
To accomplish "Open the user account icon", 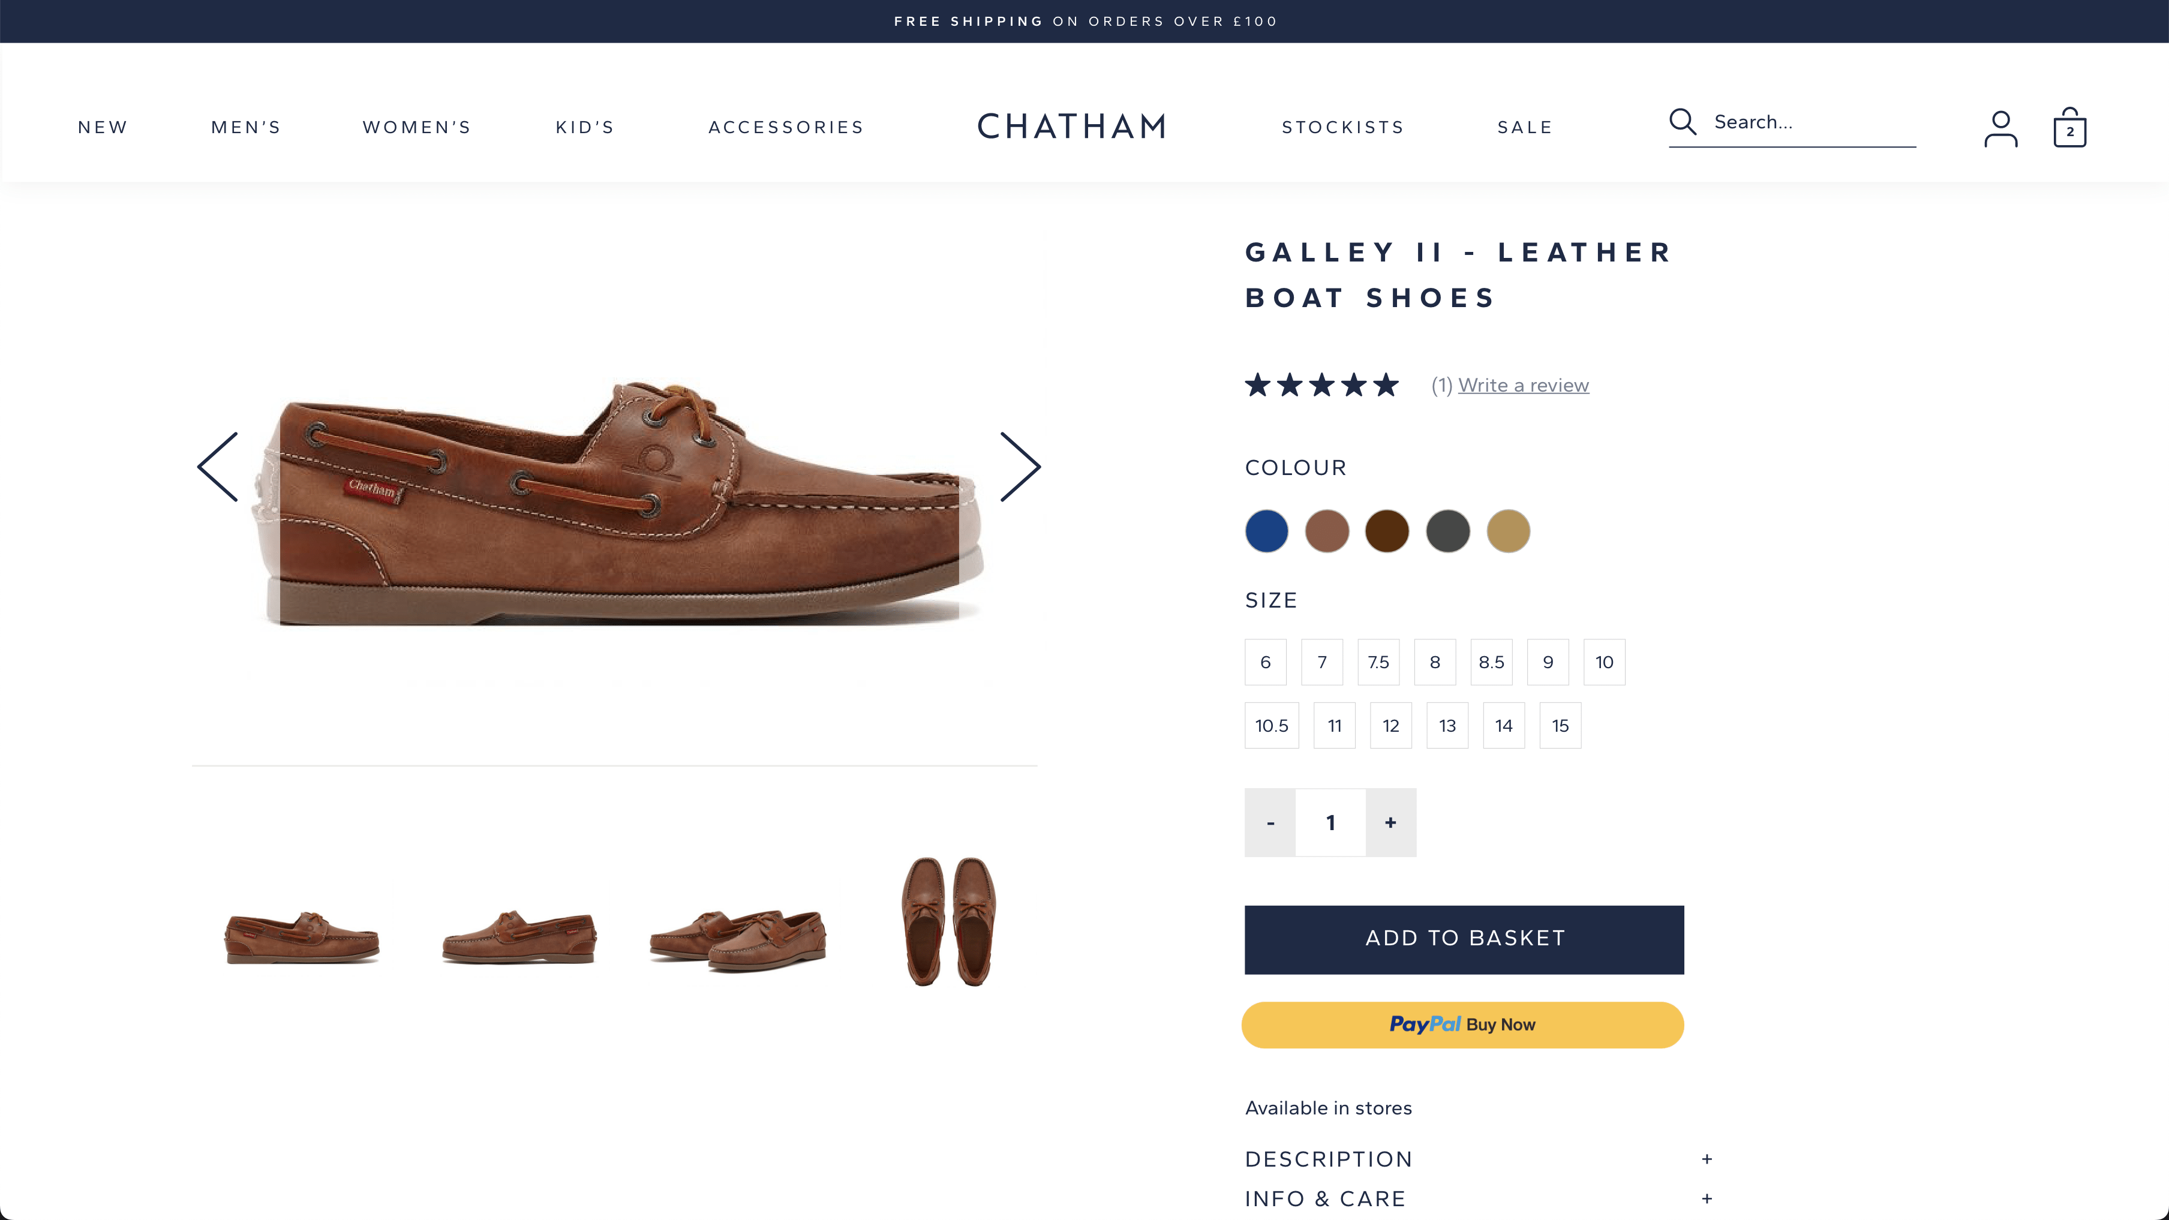I will click(x=2000, y=129).
